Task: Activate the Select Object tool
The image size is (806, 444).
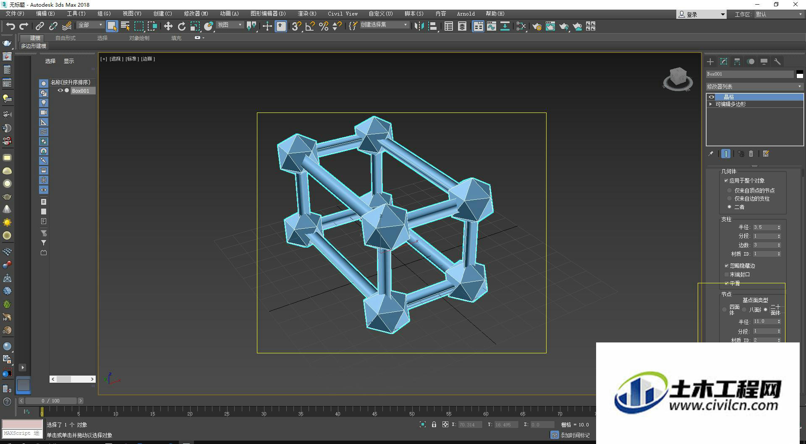Action: pyautogui.click(x=112, y=26)
